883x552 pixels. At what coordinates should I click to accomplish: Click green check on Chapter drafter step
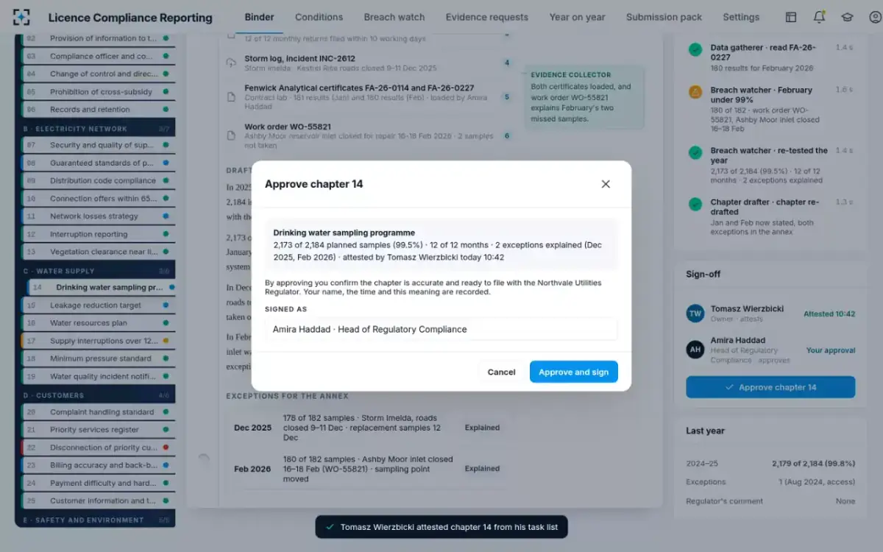point(695,204)
